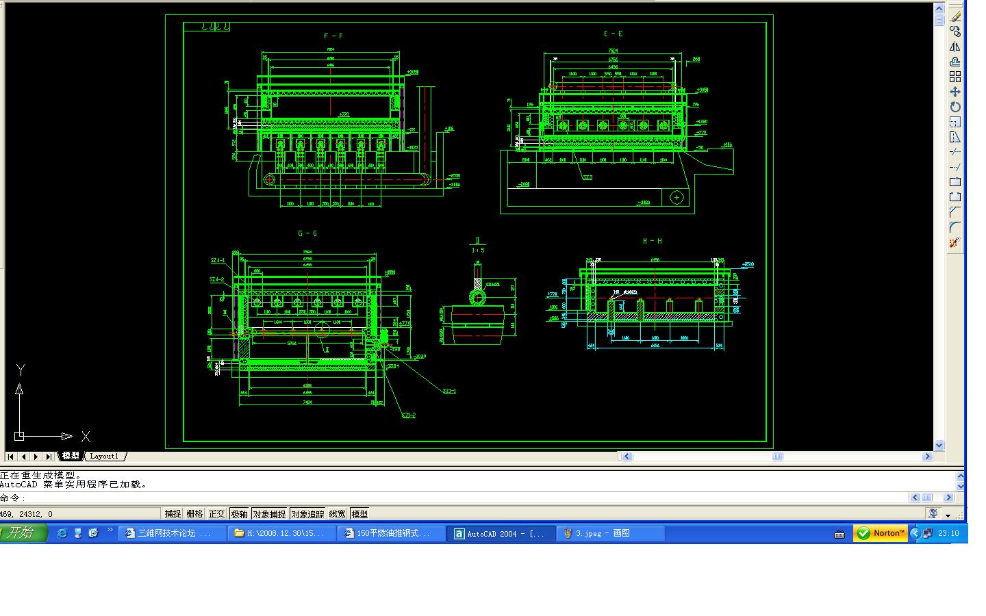Click the system clock showing 23:10
The width and height of the screenshot is (986, 616).
(948, 534)
